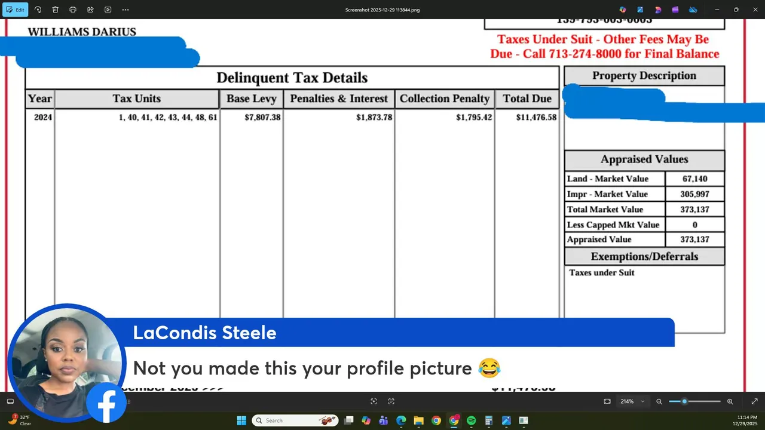765x430 pixels.
Task: Click the fit-to-window icon beside 214%
Action: (607, 401)
